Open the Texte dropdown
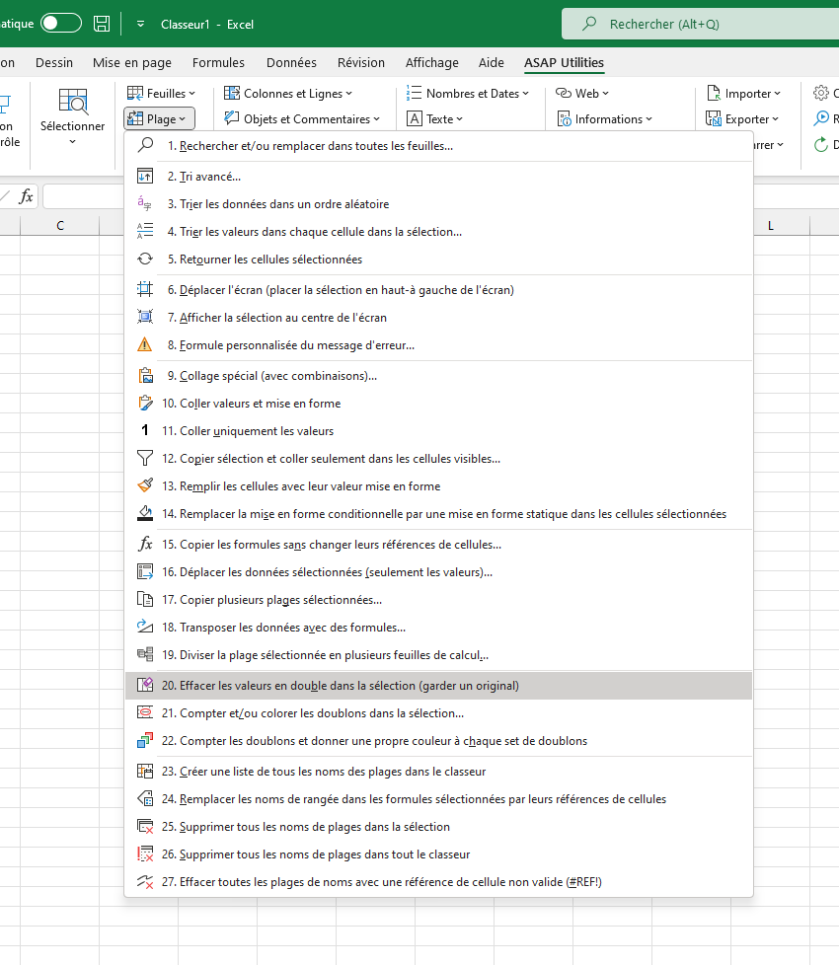 (434, 118)
